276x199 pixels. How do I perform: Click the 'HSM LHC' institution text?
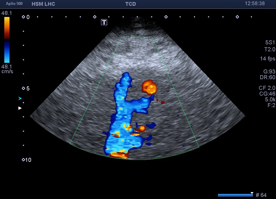click(x=43, y=4)
